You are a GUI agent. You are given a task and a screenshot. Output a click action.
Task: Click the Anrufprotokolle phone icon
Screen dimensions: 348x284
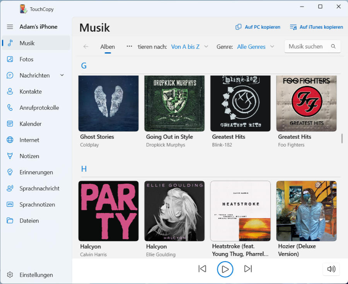coord(10,108)
